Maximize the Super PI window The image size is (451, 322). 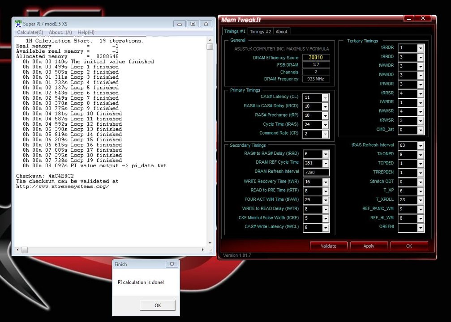click(193, 24)
